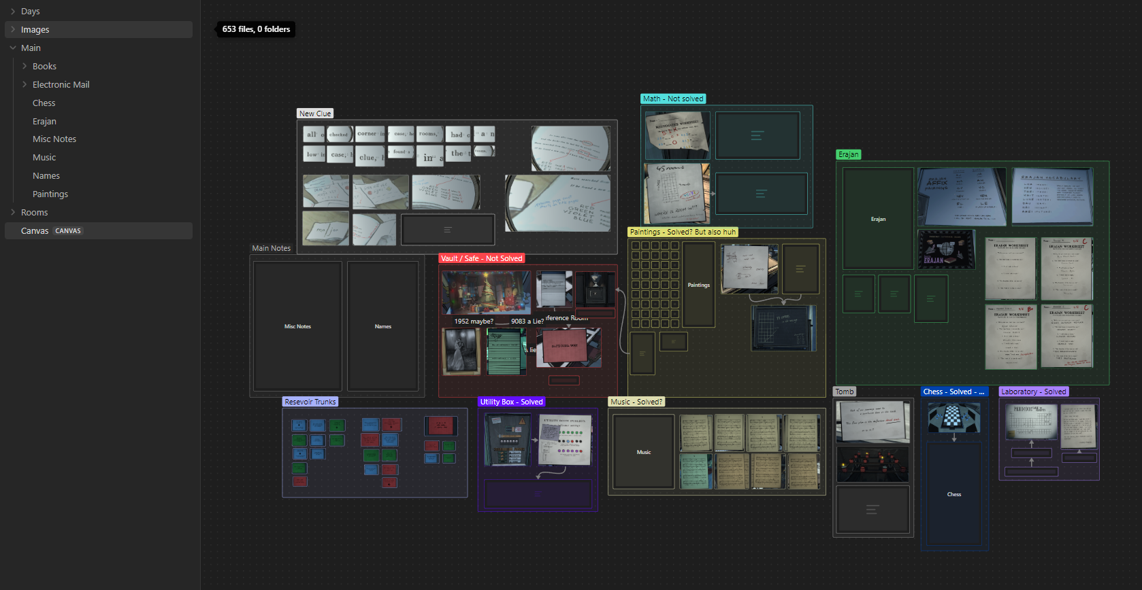The image size is (1142, 590).
Task: Select the "major" handwritten note image
Action: point(325,228)
